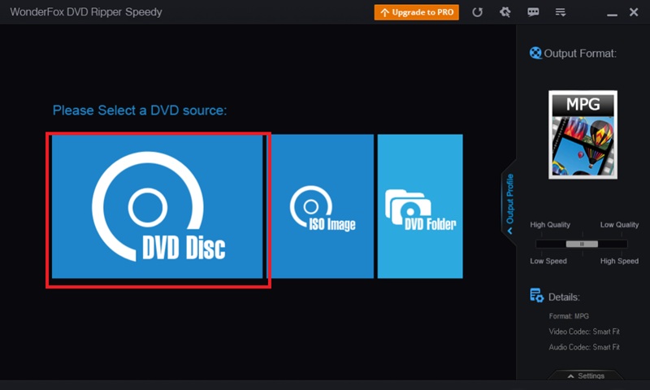
Task: Click the 'Low Speed' label
Action: [548, 261]
